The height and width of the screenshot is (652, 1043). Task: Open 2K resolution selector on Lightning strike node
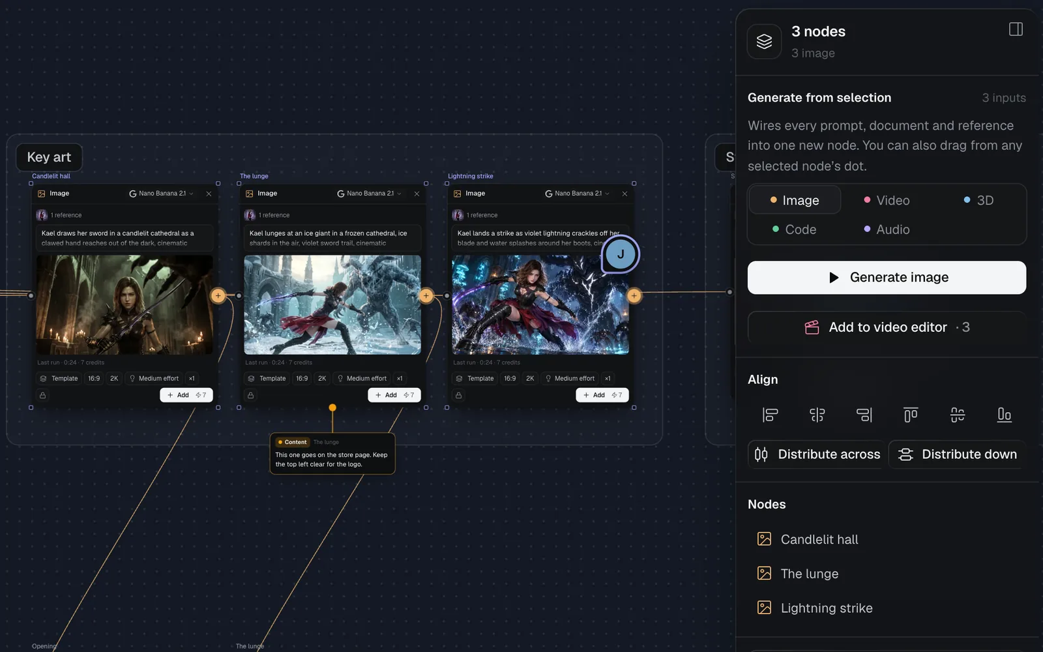click(530, 378)
